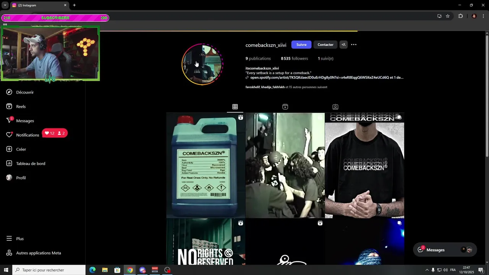
Task: Open Découvrir in the Instagram sidebar
Action: 20,92
